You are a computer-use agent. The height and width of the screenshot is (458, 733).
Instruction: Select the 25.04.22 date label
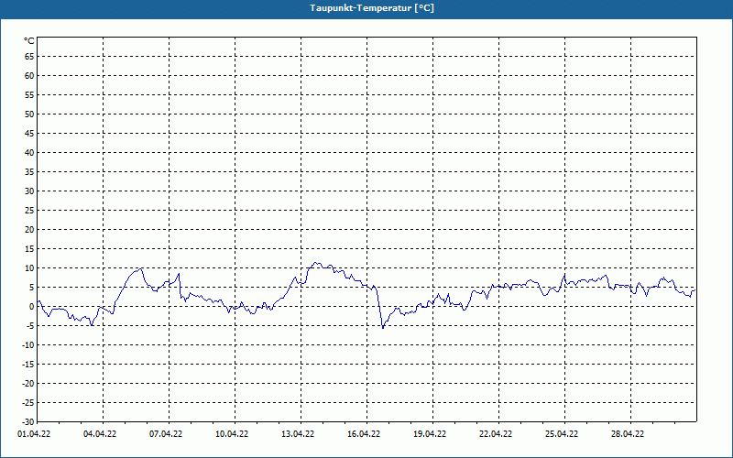coord(562,434)
